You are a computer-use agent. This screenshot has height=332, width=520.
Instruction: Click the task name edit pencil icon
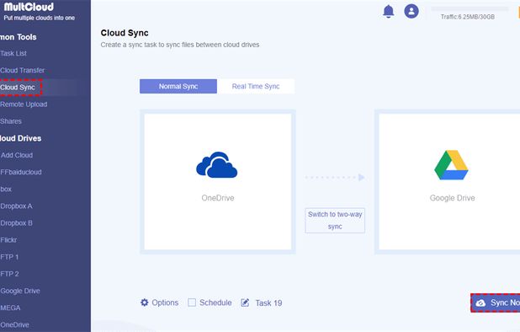pos(245,303)
